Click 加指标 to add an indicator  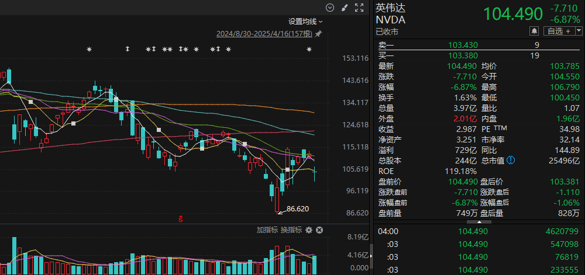click(x=267, y=230)
